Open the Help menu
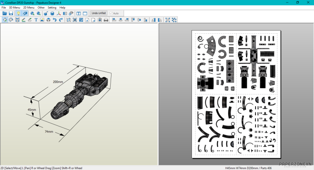 (x=62, y=7)
